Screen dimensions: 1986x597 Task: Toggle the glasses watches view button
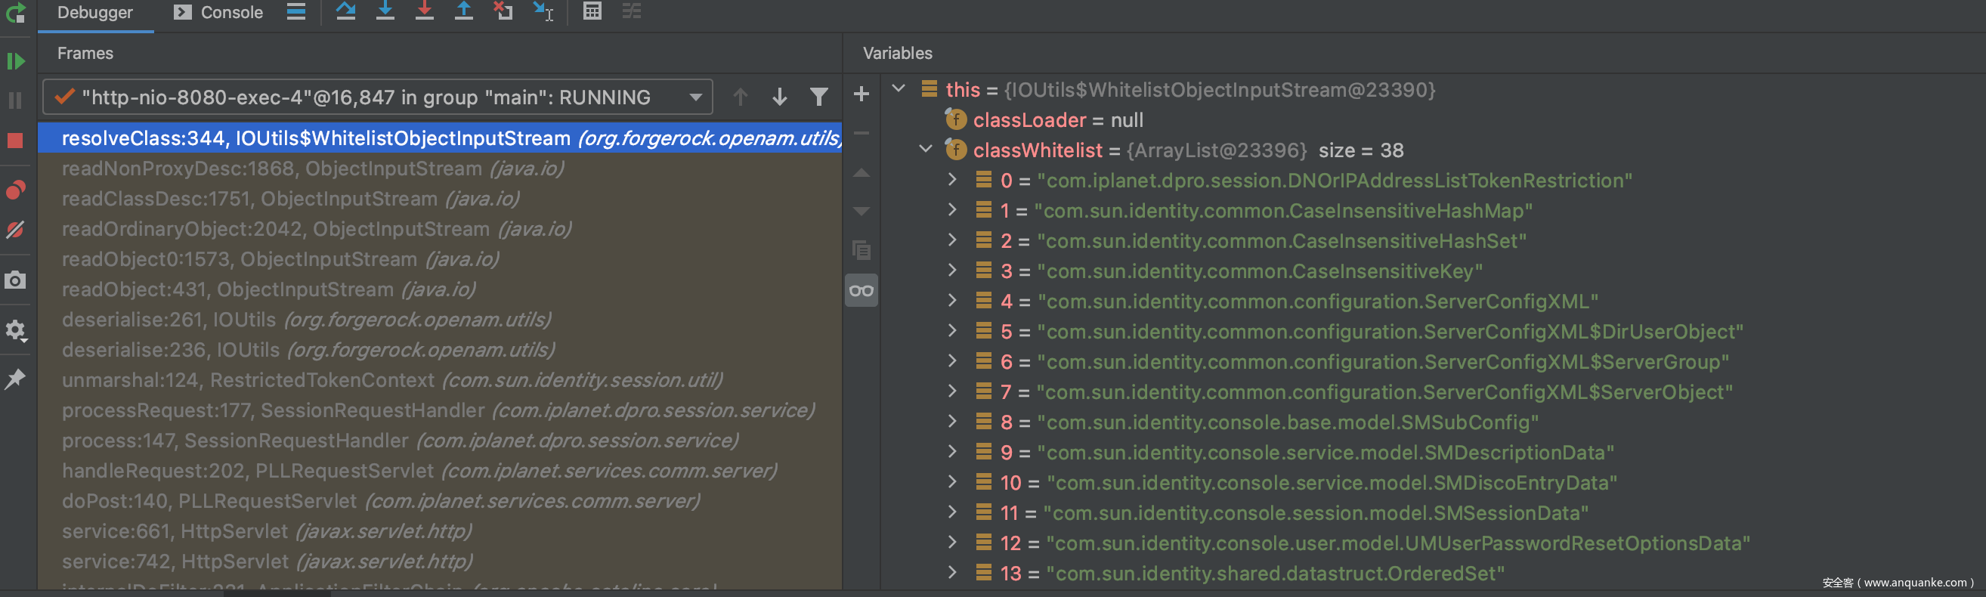862,291
